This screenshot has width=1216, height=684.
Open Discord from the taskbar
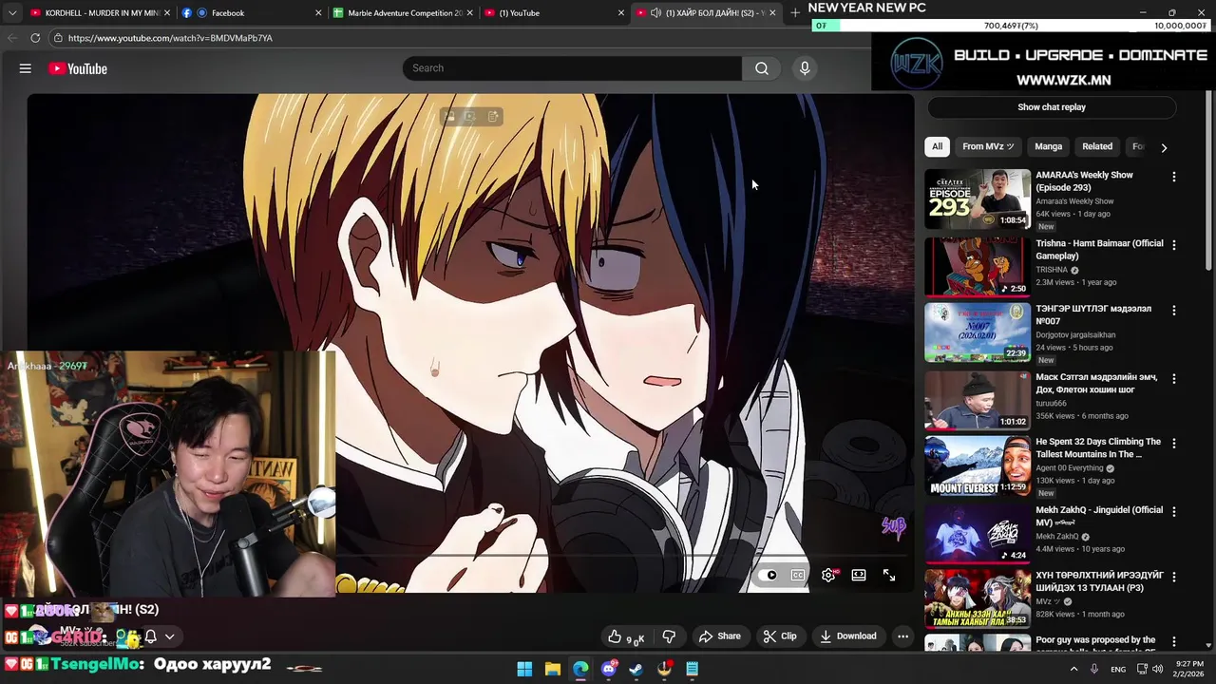click(609, 669)
